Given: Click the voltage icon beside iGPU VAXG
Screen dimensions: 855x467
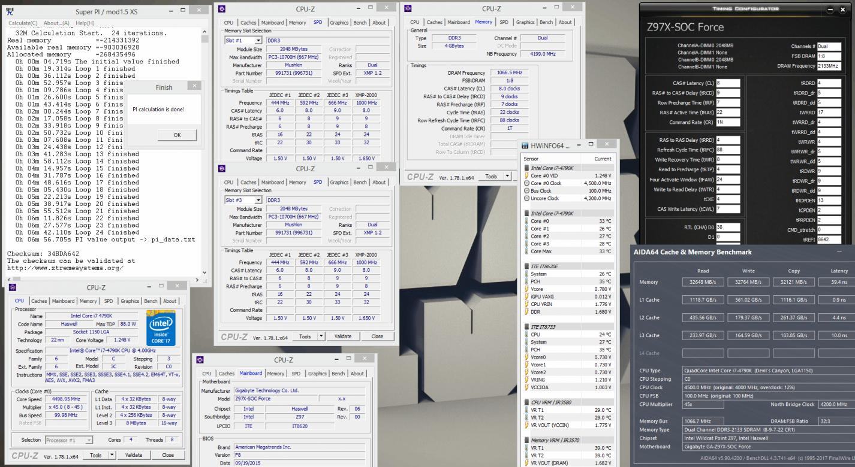Looking at the screenshot, I should (526, 296).
